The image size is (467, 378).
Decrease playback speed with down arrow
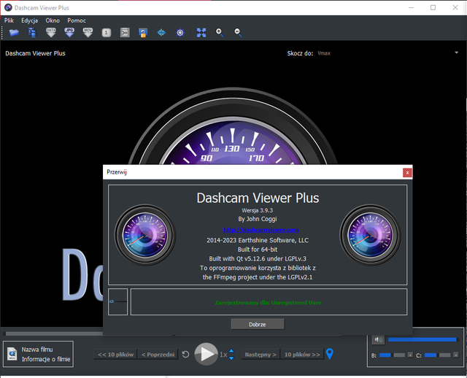231,358
